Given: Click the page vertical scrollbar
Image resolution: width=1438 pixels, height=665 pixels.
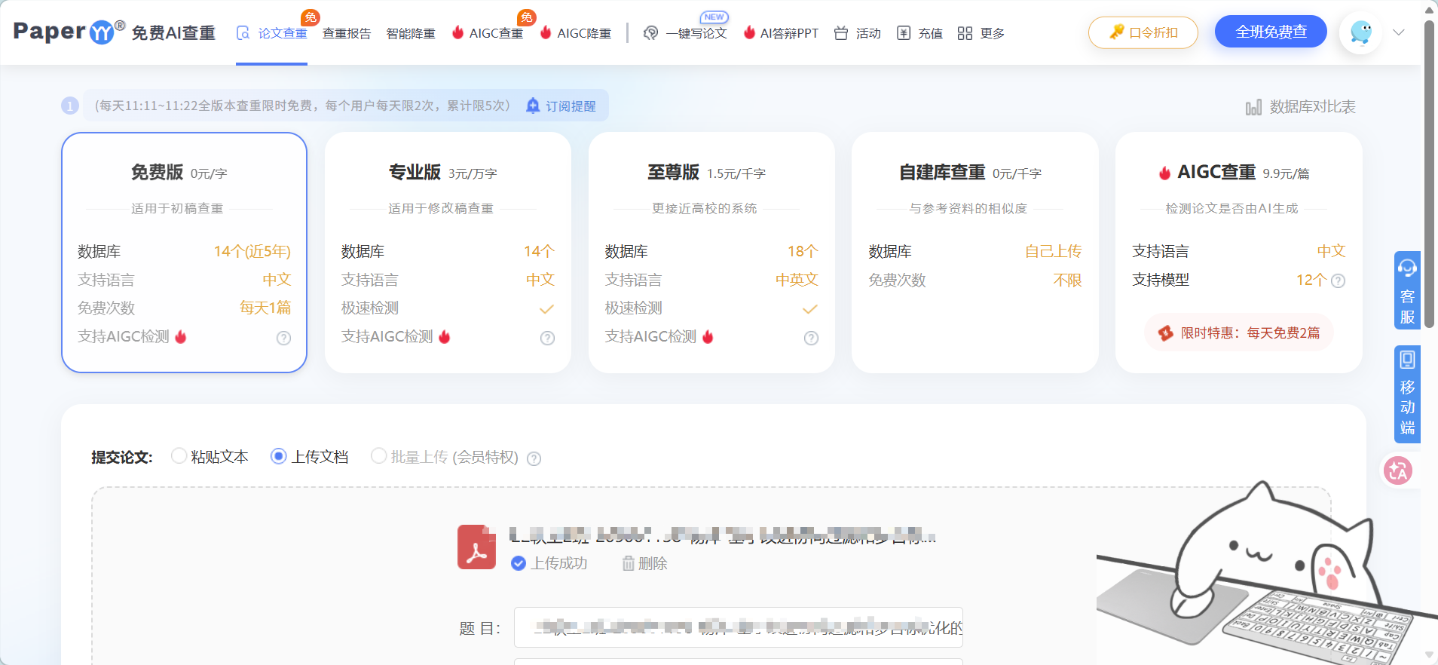Looking at the screenshot, I should 1429,173.
